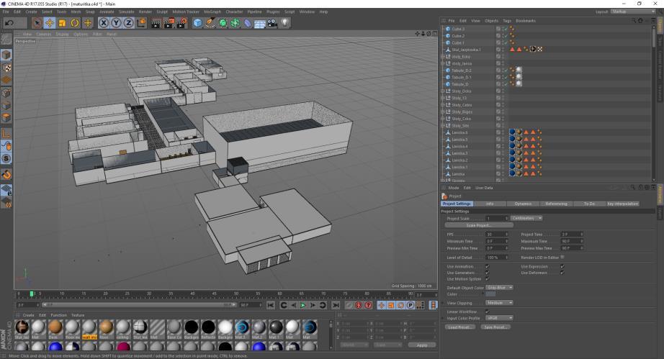The width and height of the screenshot is (664, 359).
Task: Select the pink material sphere thumbnail
Action: coord(123,347)
